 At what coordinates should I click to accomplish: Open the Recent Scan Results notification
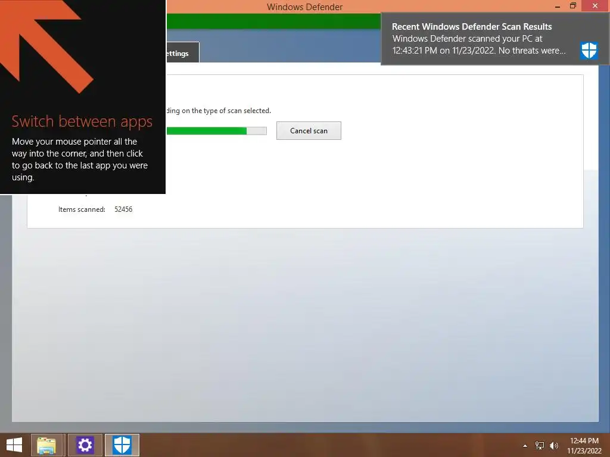coord(494,39)
